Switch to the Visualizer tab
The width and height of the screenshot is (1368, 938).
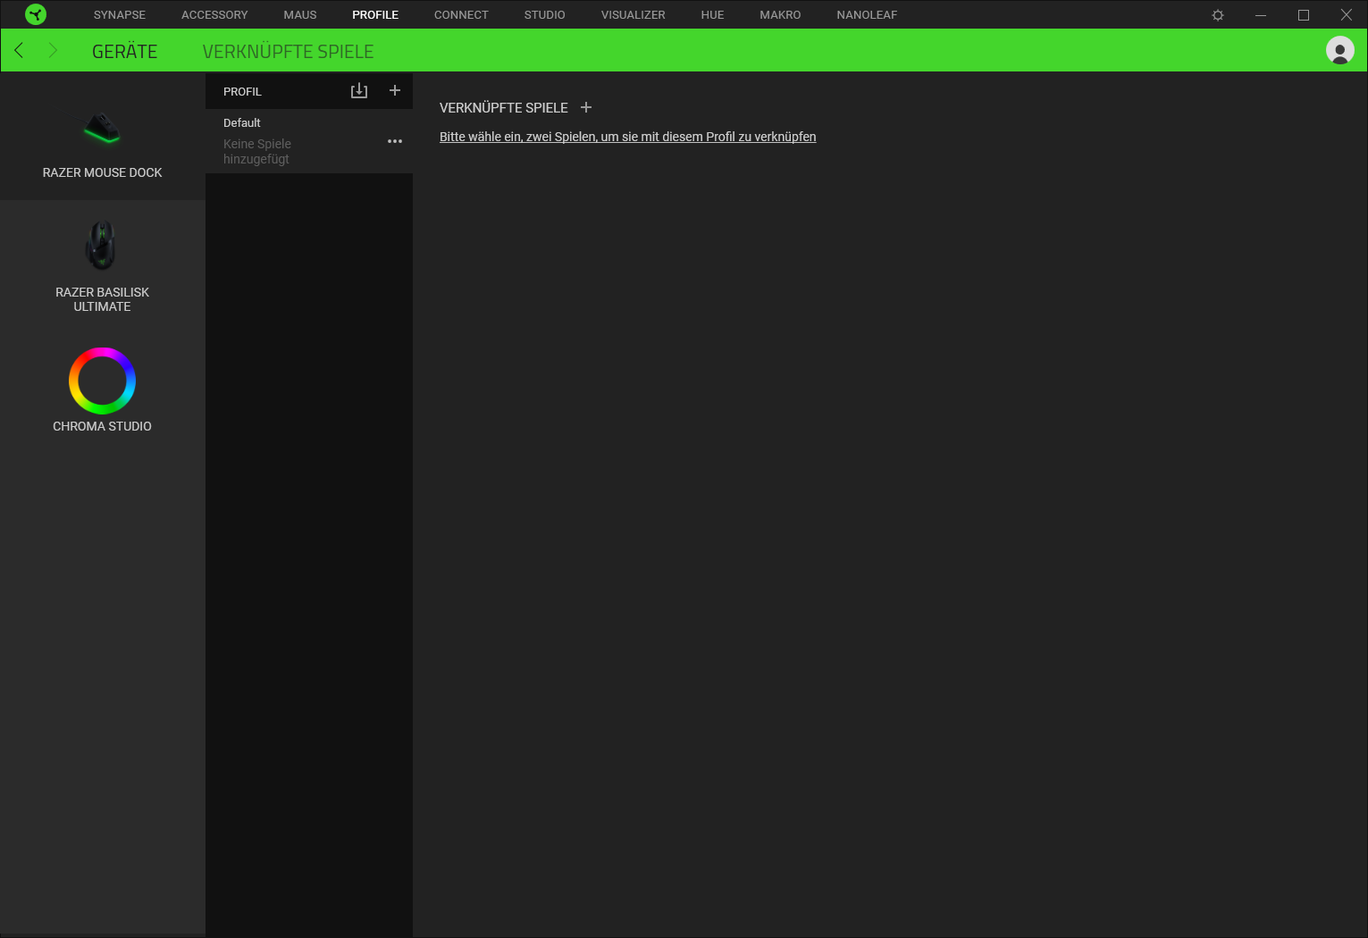[634, 15]
